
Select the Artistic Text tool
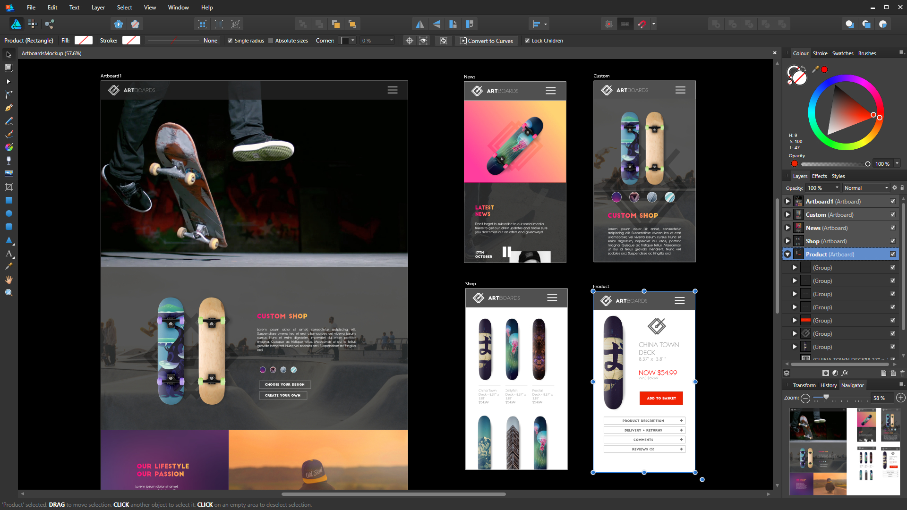[x=9, y=254]
